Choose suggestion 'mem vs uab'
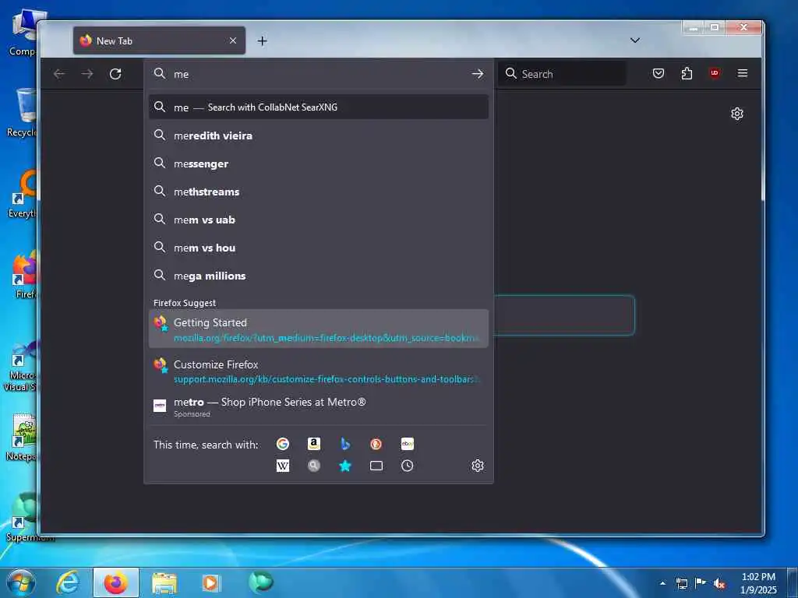This screenshot has height=598, width=798. click(x=319, y=220)
